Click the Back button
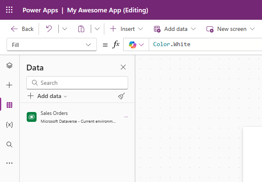This screenshot has width=262, height=182. [22, 29]
